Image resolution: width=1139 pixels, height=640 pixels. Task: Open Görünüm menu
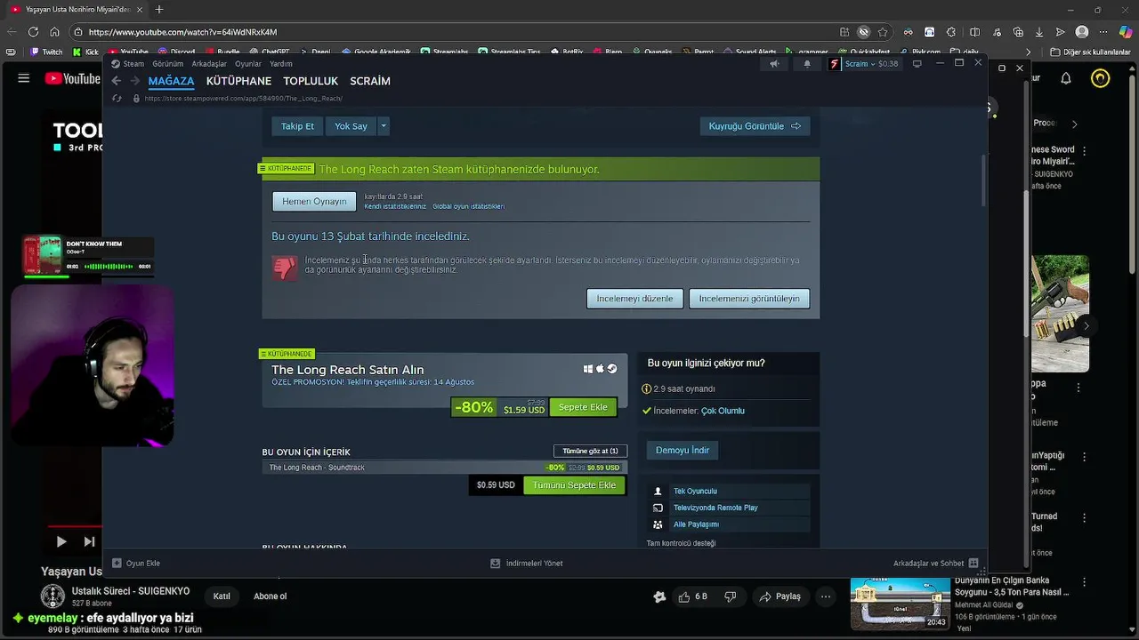click(x=167, y=64)
